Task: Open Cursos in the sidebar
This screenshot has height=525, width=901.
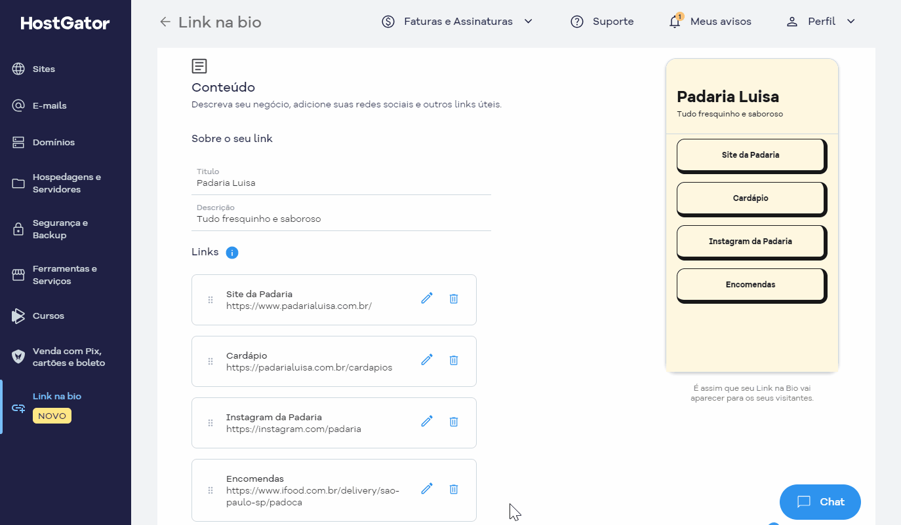Action: (48, 316)
